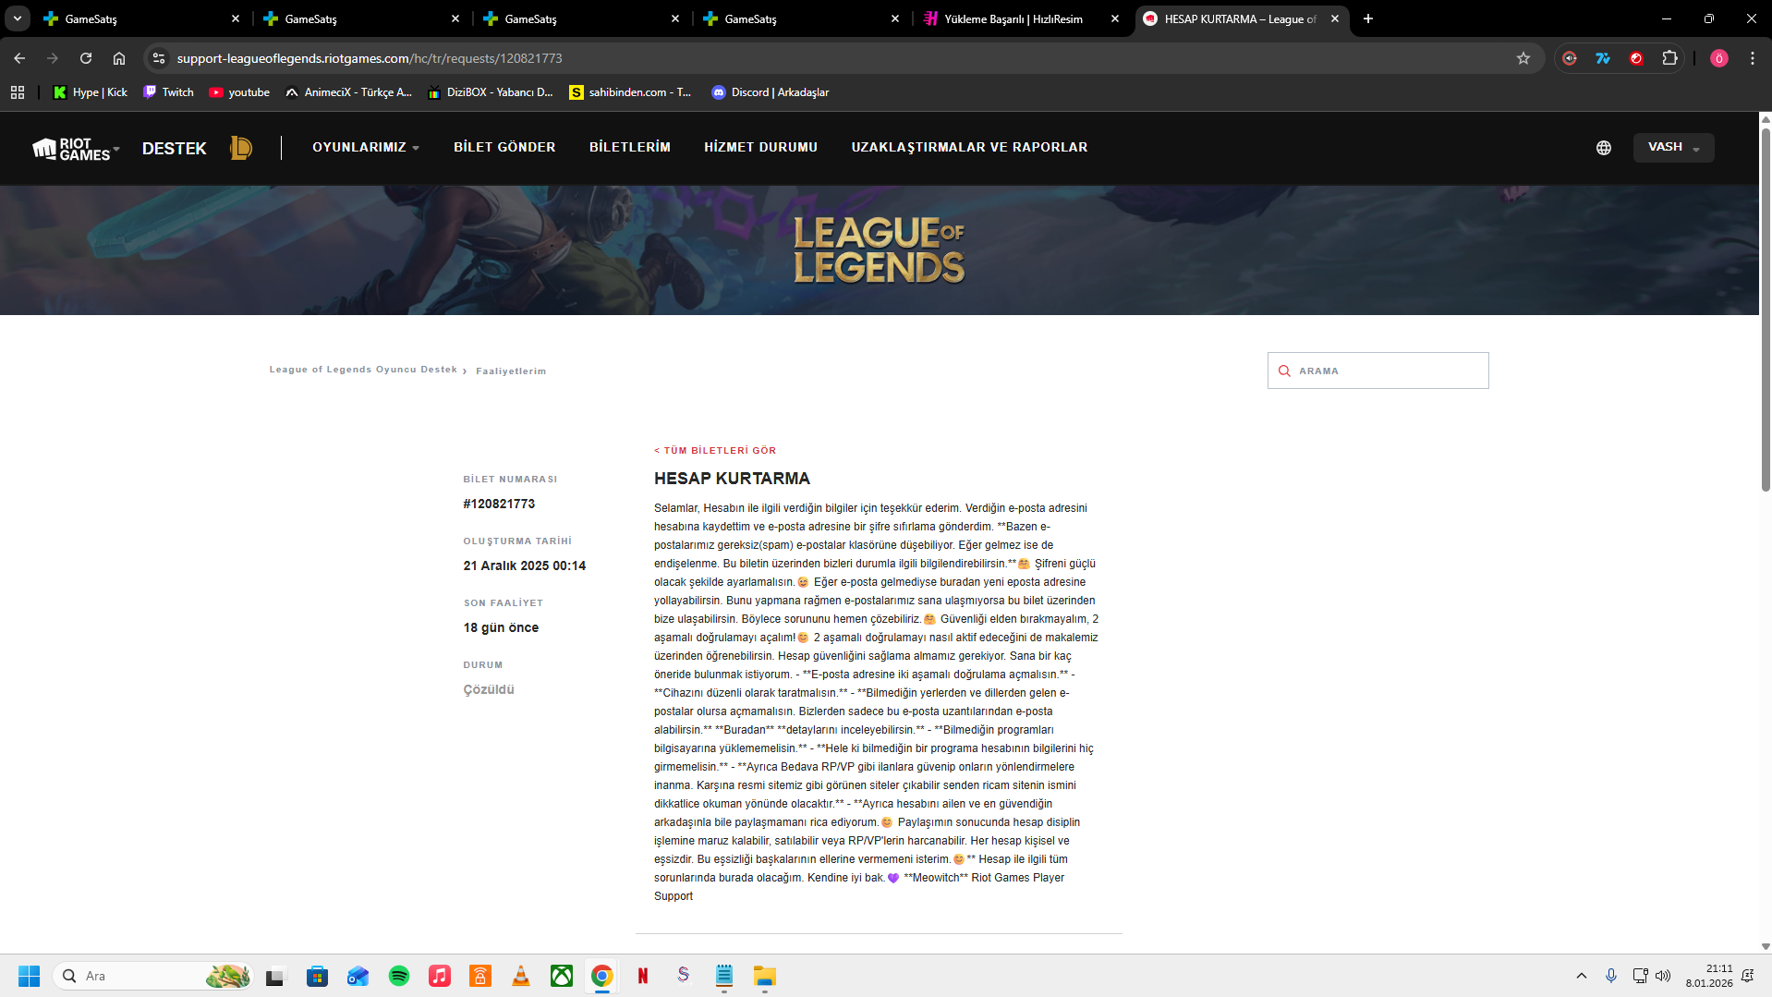Open the volume control in the tray
Image resolution: width=1772 pixels, height=997 pixels.
tap(1663, 976)
